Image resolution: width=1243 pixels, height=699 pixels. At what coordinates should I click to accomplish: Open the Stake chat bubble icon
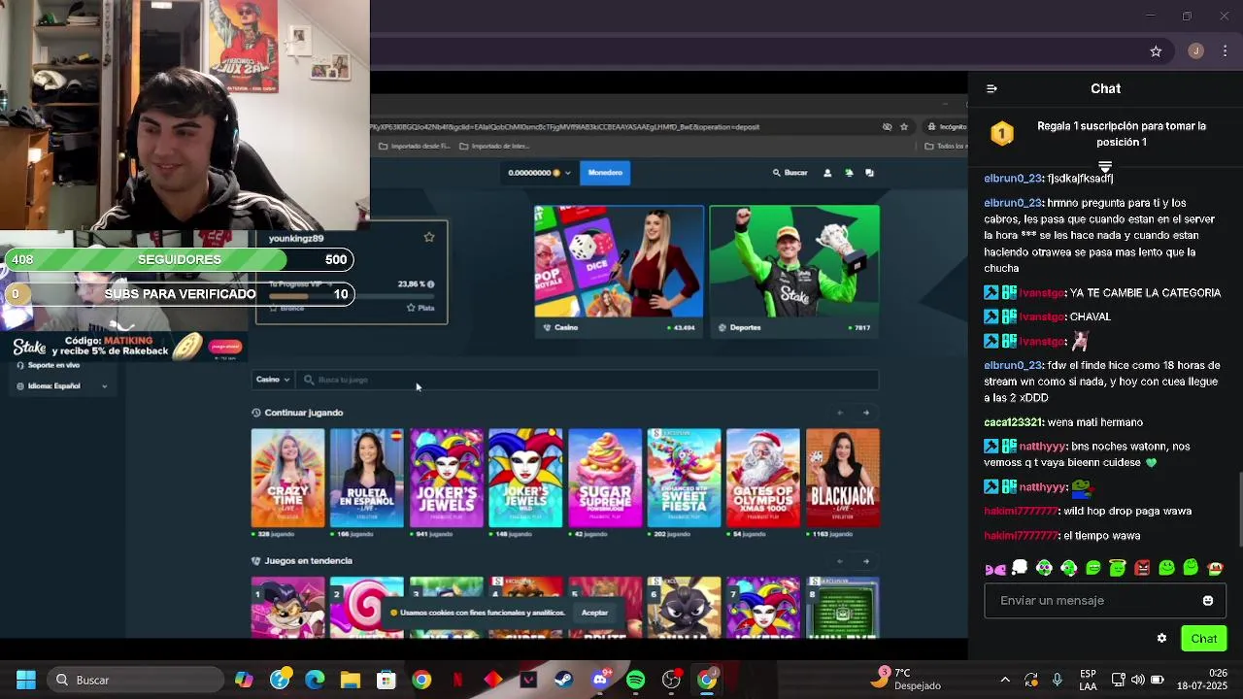(869, 173)
